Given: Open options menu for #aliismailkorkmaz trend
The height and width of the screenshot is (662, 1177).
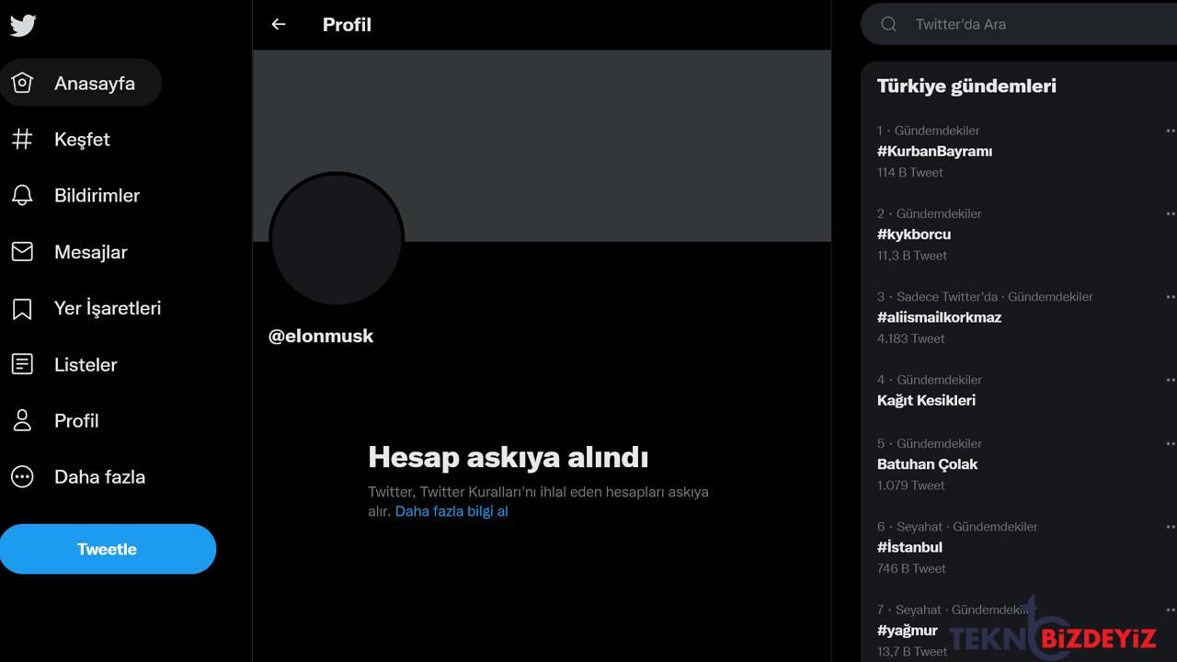Looking at the screenshot, I should pyautogui.click(x=1171, y=296).
